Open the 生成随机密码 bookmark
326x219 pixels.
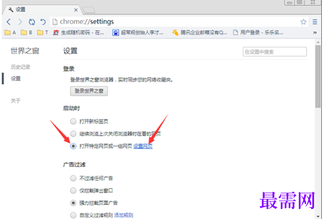pyautogui.click(x=78, y=33)
